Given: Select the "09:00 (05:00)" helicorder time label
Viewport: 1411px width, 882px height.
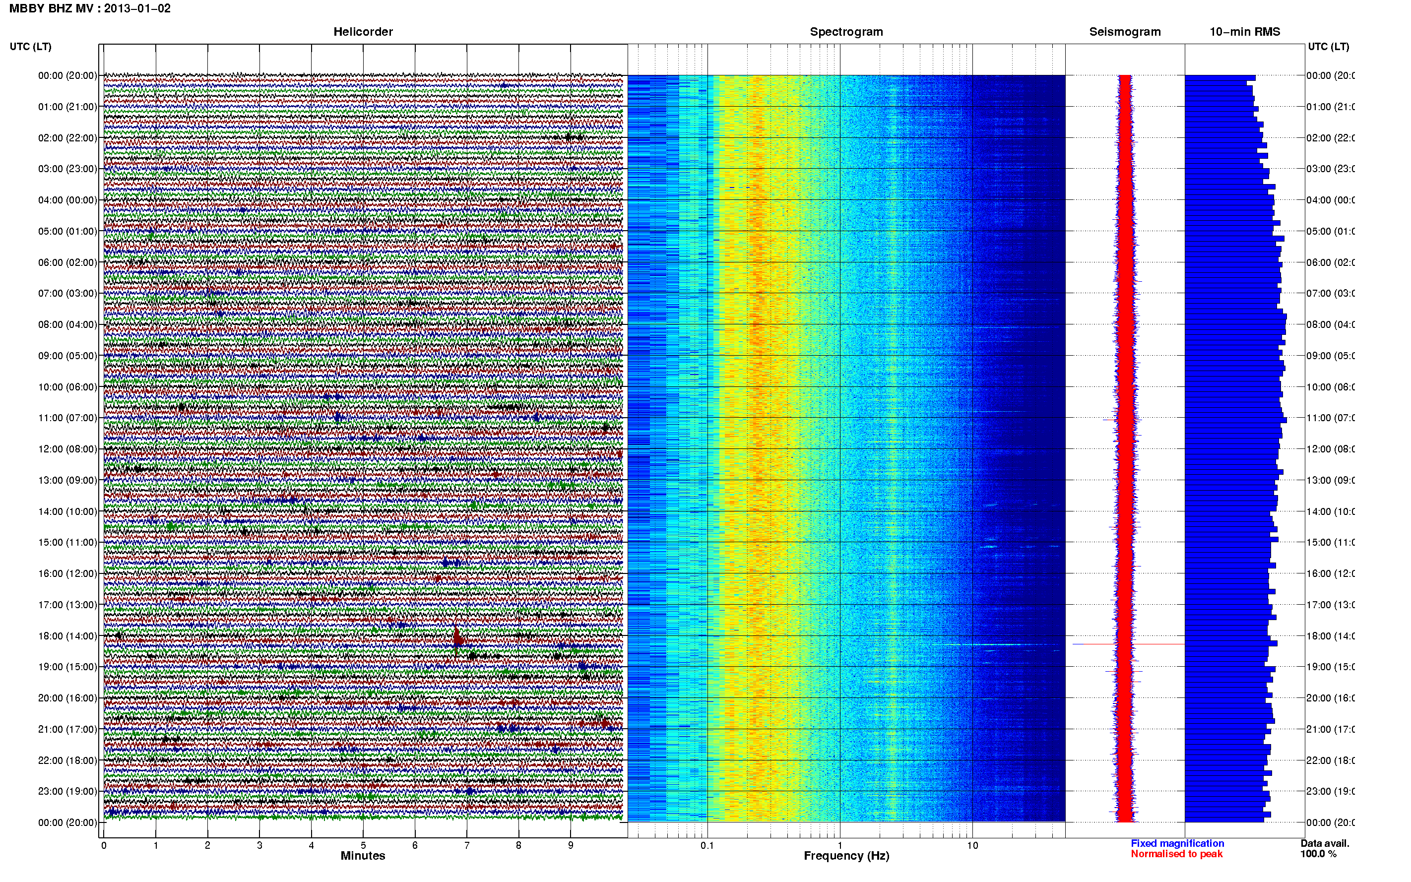Looking at the screenshot, I should [x=67, y=356].
